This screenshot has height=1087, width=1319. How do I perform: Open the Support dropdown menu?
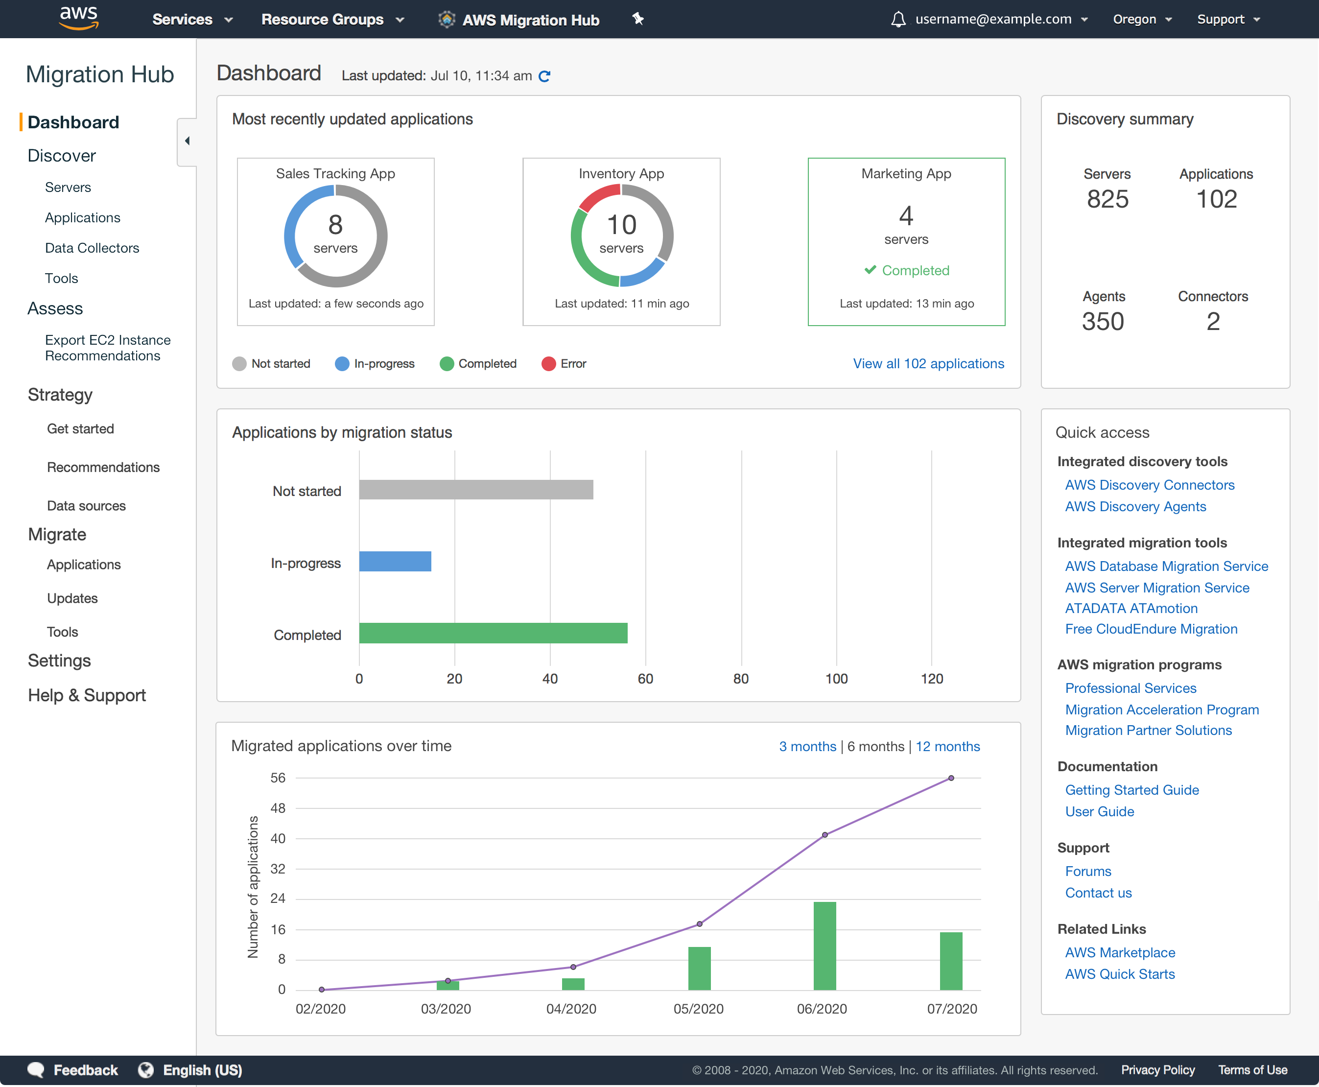[x=1228, y=20]
